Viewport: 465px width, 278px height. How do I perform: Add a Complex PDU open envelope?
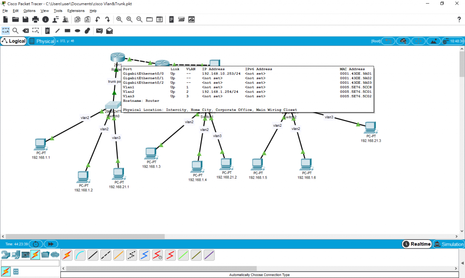click(109, 30)
